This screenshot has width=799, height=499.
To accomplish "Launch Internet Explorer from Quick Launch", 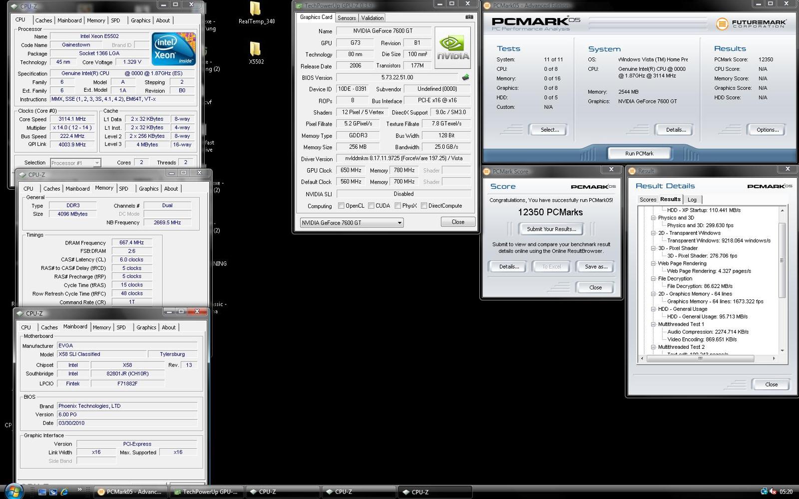I will 64,492.
